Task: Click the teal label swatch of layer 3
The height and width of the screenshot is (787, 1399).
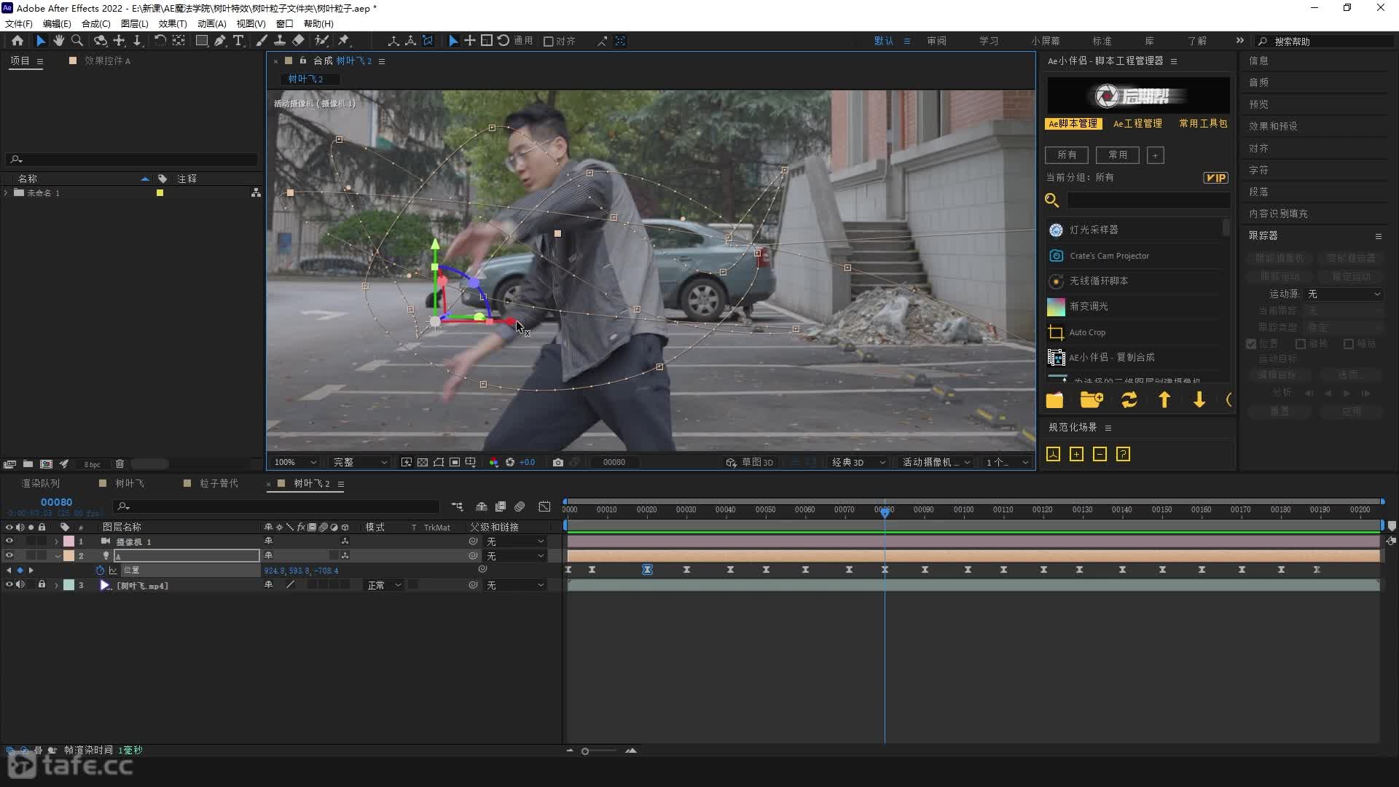Action: pos(68,585)
